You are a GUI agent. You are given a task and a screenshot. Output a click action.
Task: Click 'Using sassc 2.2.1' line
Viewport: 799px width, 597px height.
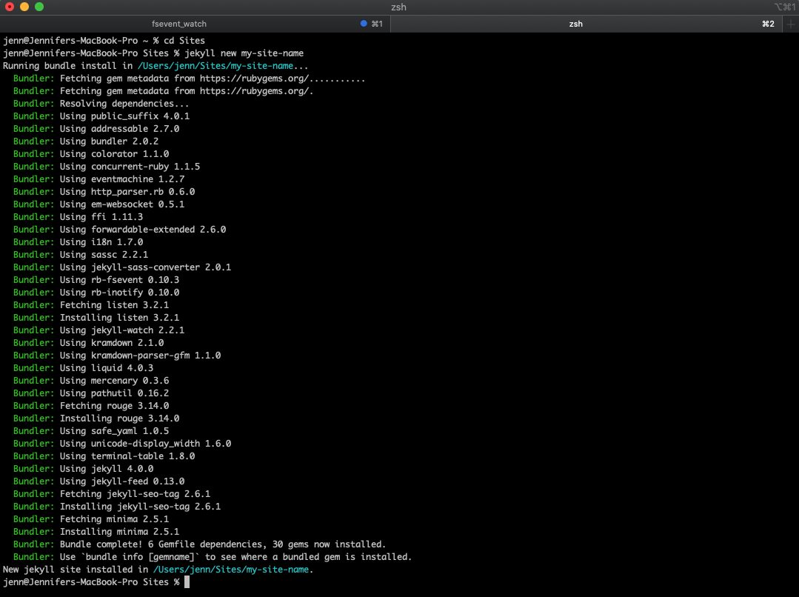(x=104, y=254)
